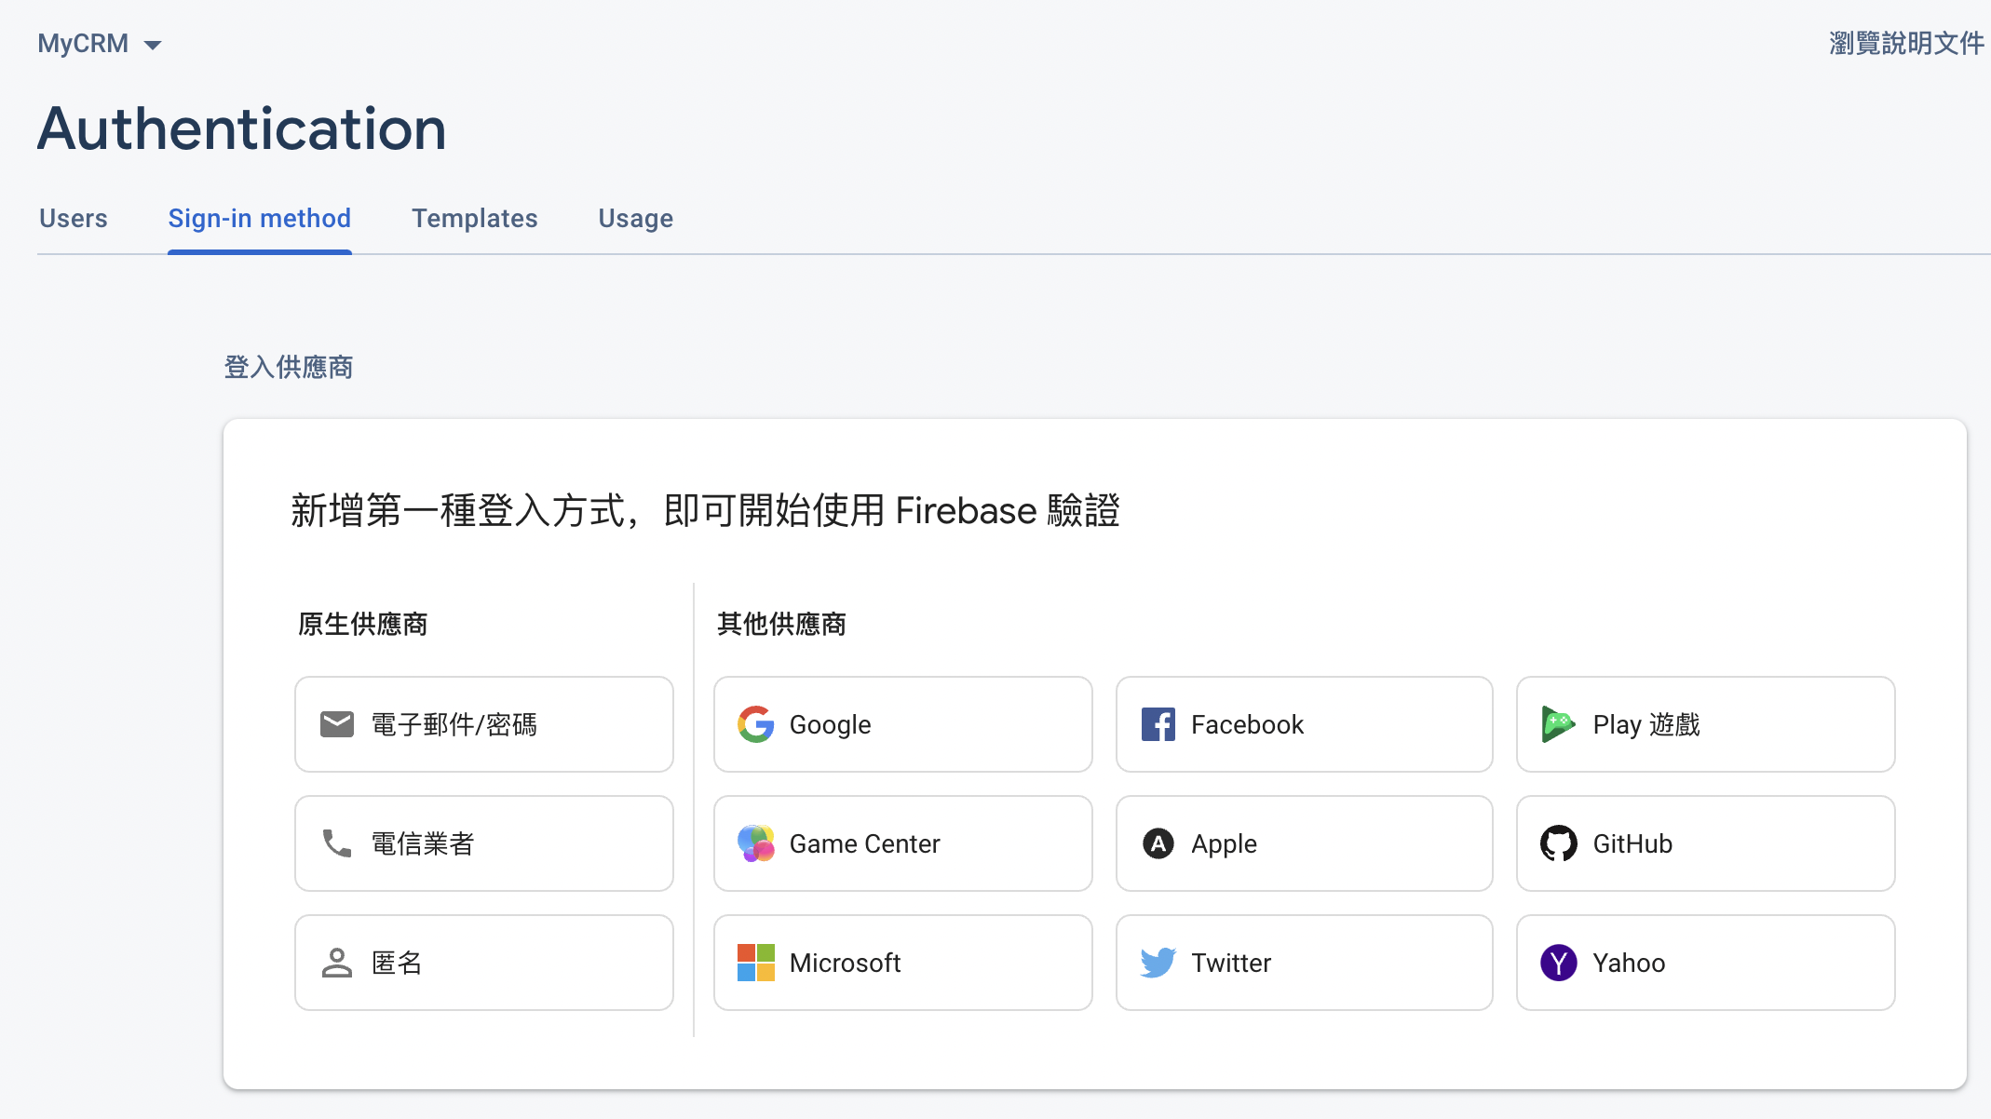Open the MyCRM project dropdown
This screenshot has height=1119, width=1991.
click(100, 44)
